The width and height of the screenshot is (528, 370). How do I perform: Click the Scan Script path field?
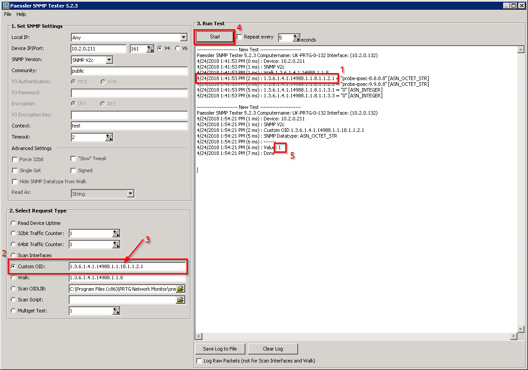(123, 300)
